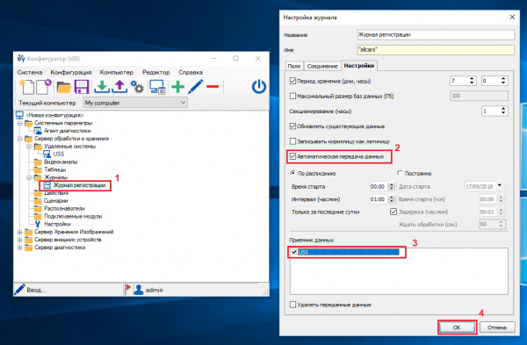Enable the Удалять переданные данные checkbox

tap(292, 305)
